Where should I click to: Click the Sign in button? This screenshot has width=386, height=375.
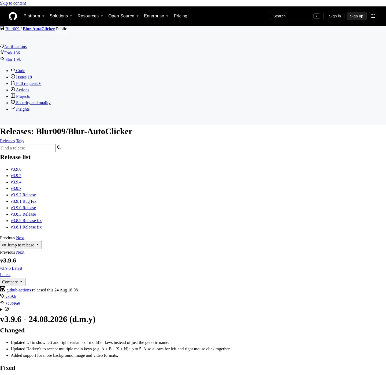tap(335, 16)
